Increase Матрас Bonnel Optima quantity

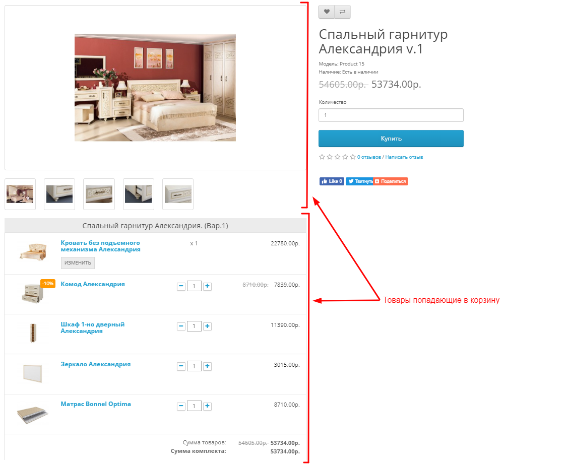(x=207, y=406)
